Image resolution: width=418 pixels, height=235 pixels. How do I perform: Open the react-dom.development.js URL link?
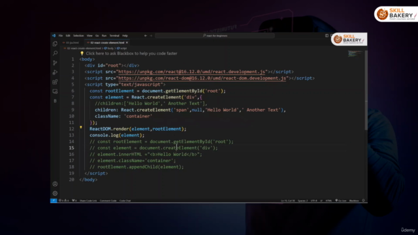202,78
